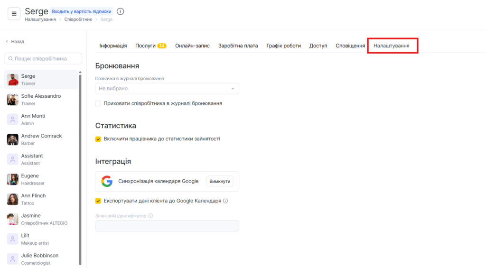Click info icon next to Зовнішній ідентифікатор label

(x=150, y=216)
